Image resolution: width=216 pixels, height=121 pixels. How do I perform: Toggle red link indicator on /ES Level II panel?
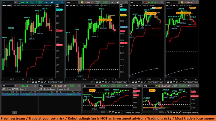point(19,86)
